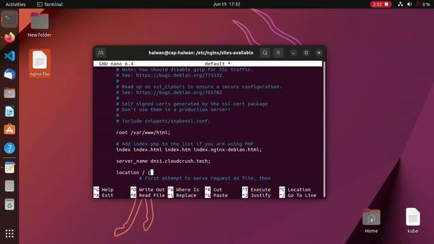Click the Go To Line shortcut label
The height and width of the screenshot is (244, 434).
coord(298,195)
